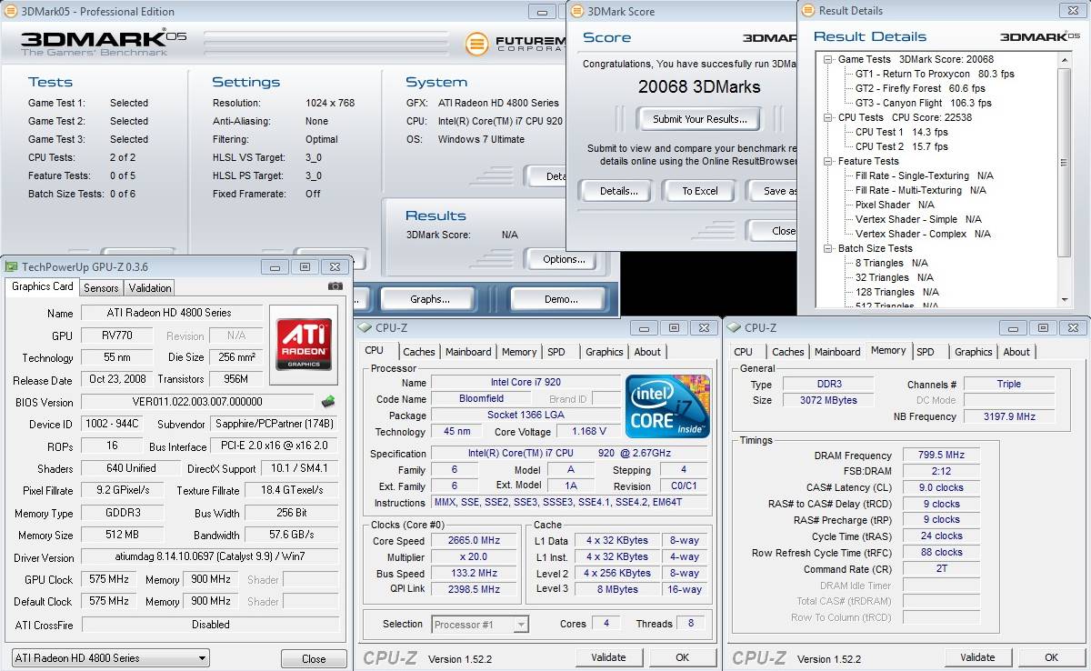Image resolution: width=1091 pixels, height=671 pixels.
Task: Collapse the Batch Size Tests tree node
Action: pyautogui.click(x=828, y=248)
